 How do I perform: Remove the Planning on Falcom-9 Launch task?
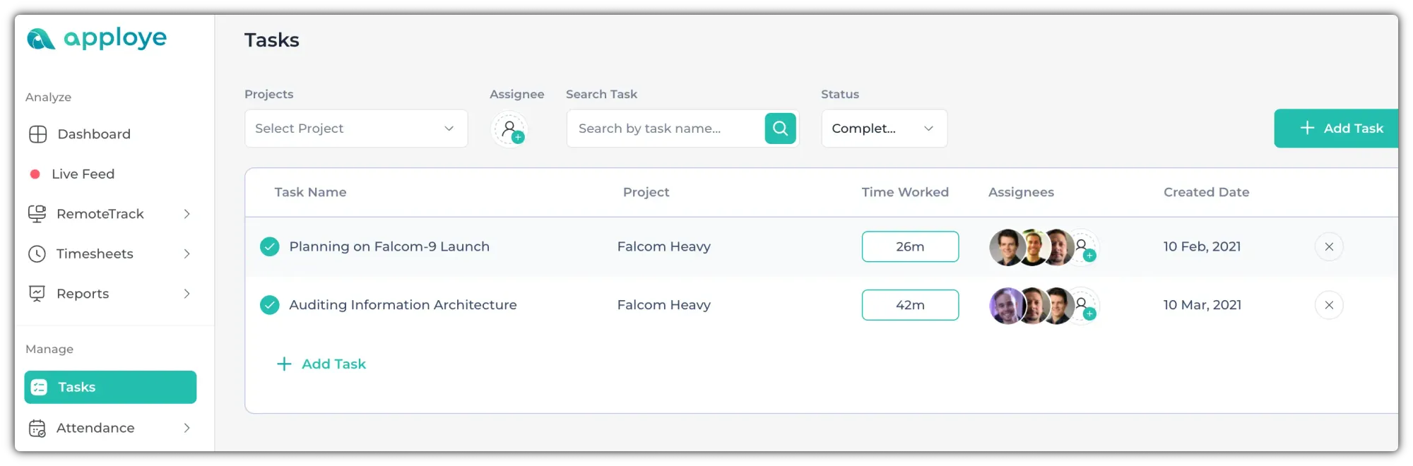1328,247
